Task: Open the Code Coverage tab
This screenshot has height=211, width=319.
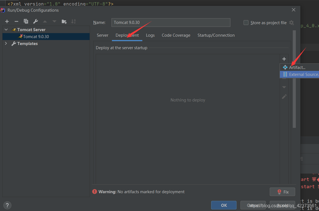Action: (176, 35)
